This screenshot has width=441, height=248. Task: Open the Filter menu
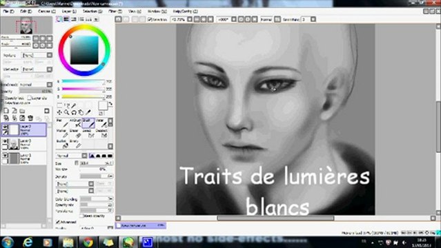115,11
